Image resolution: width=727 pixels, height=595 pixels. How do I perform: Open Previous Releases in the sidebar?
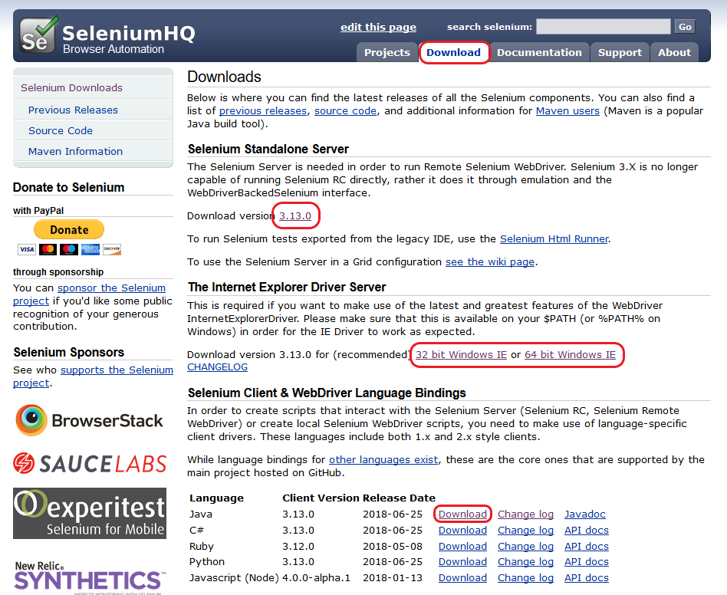[x=74, y=110]
